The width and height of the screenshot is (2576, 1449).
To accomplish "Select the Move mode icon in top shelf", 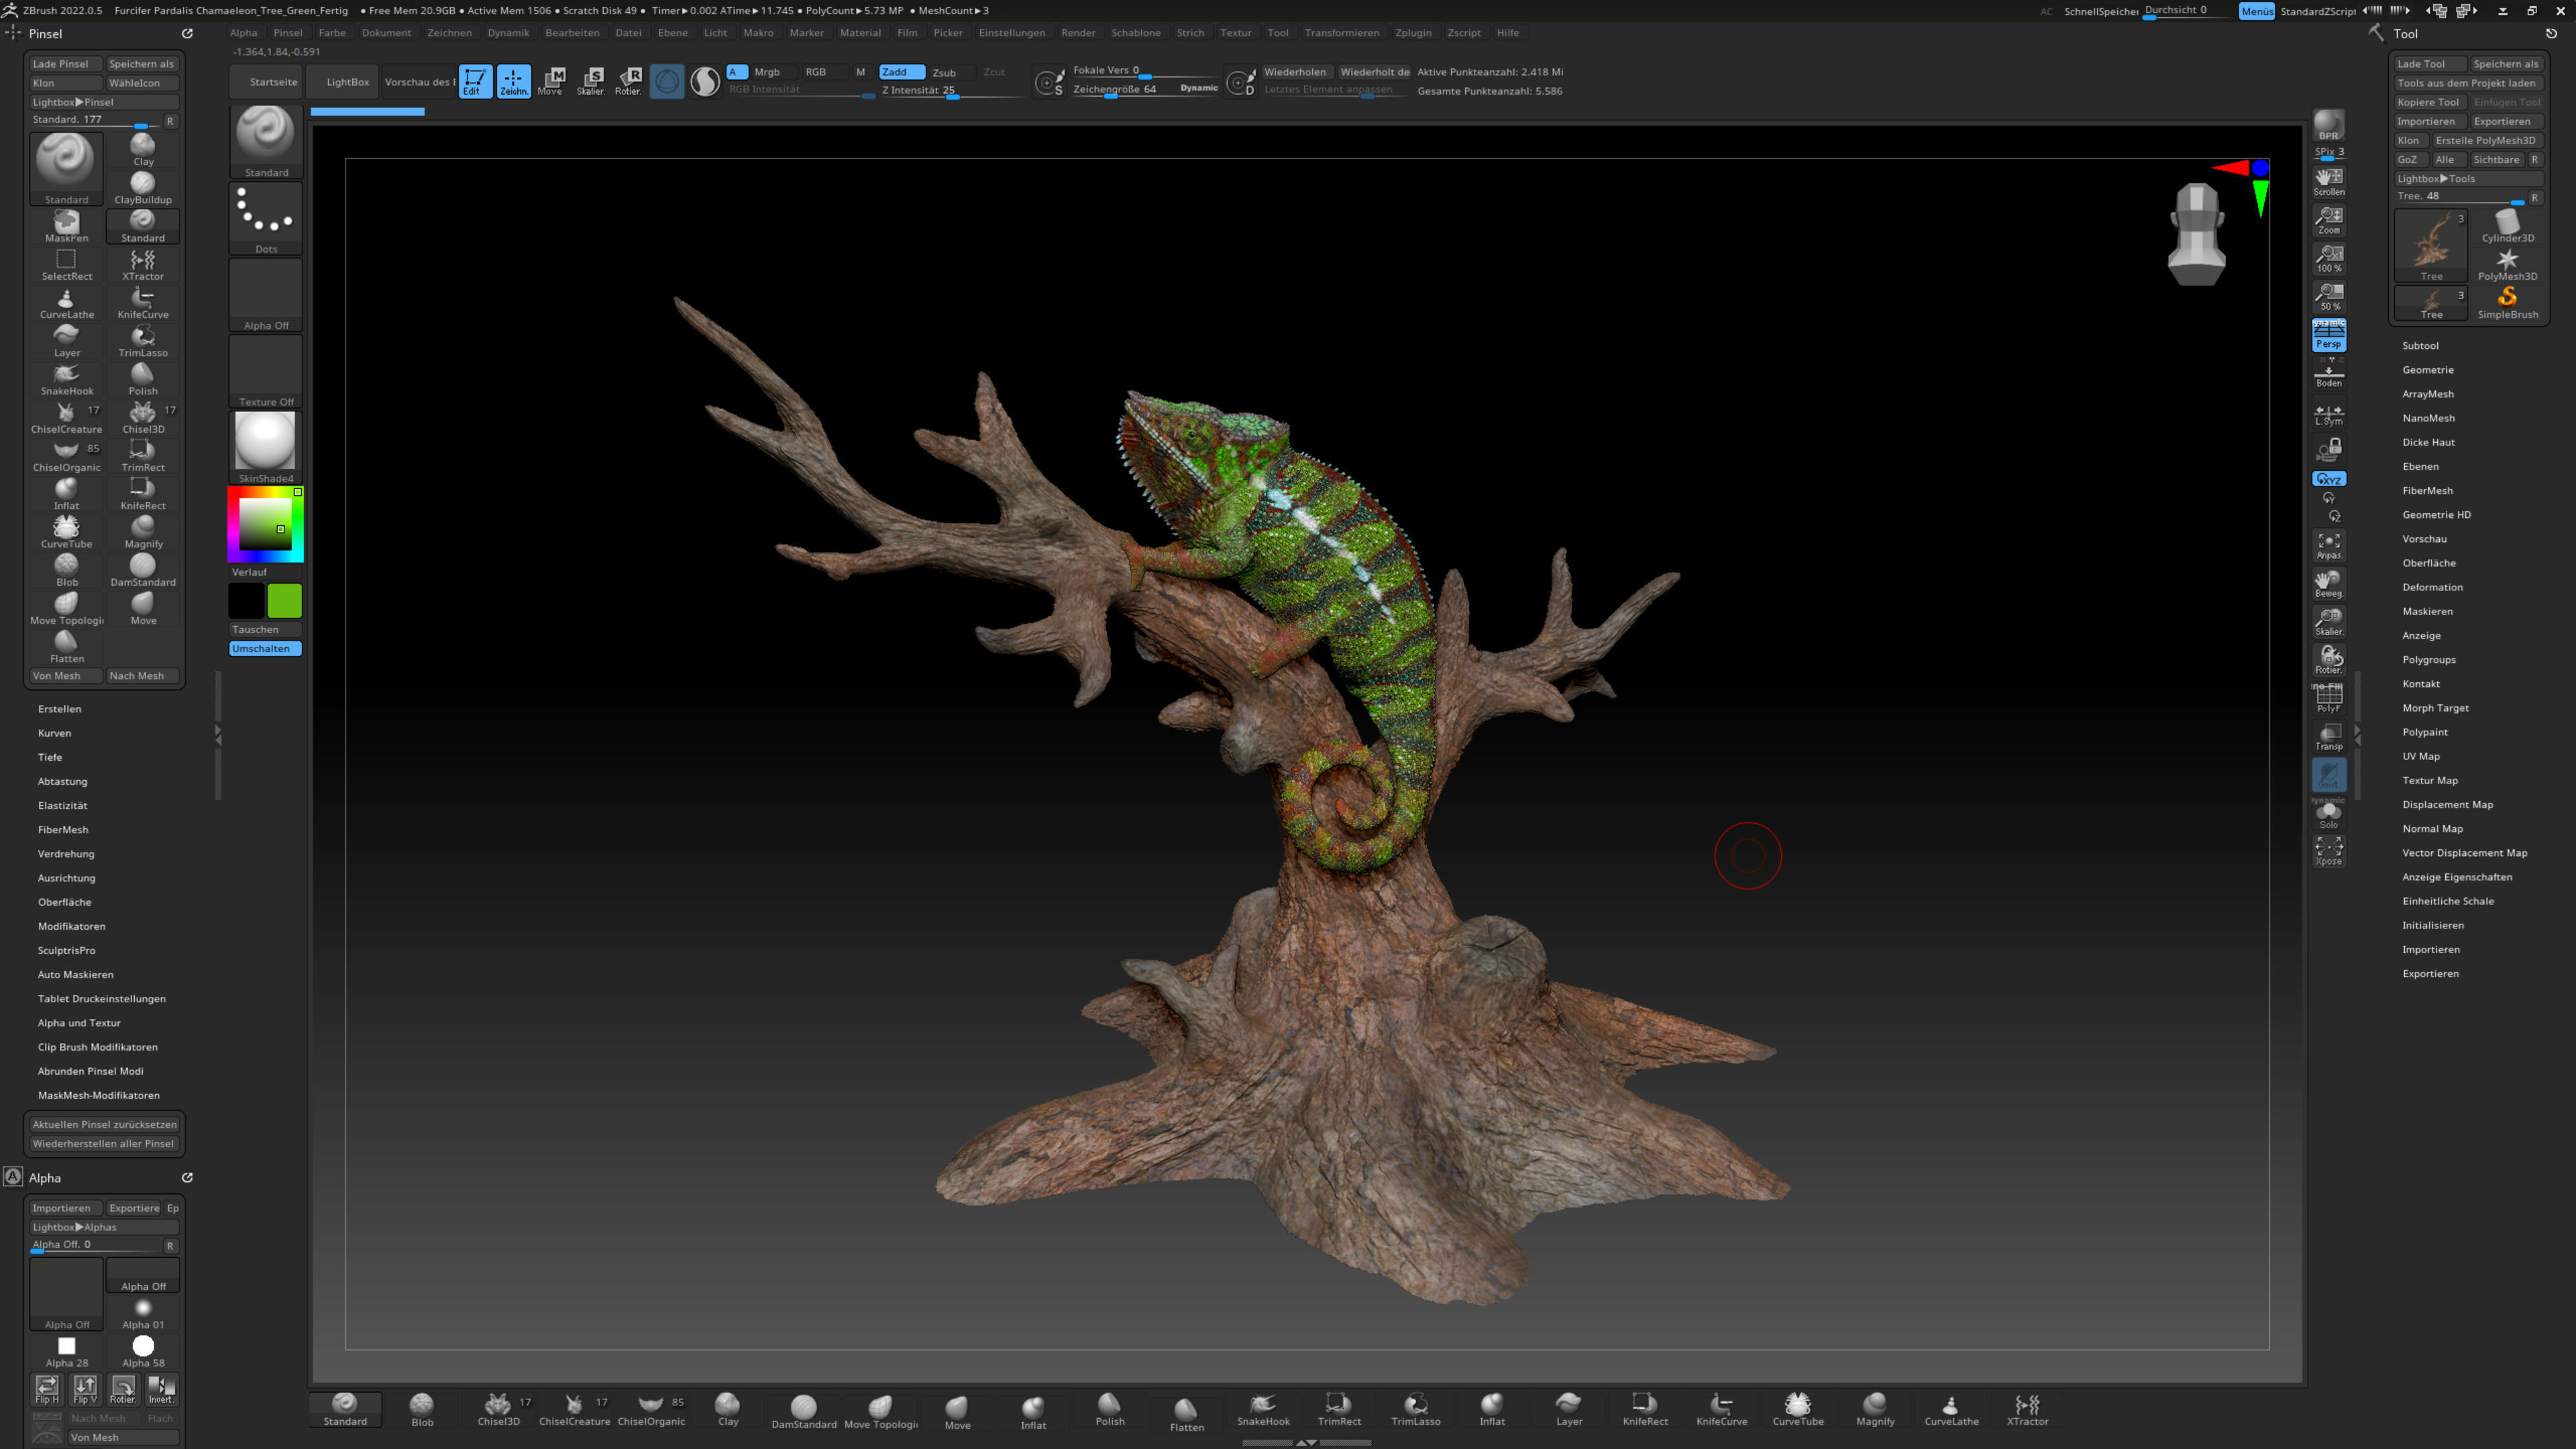I will click(550, 81).
